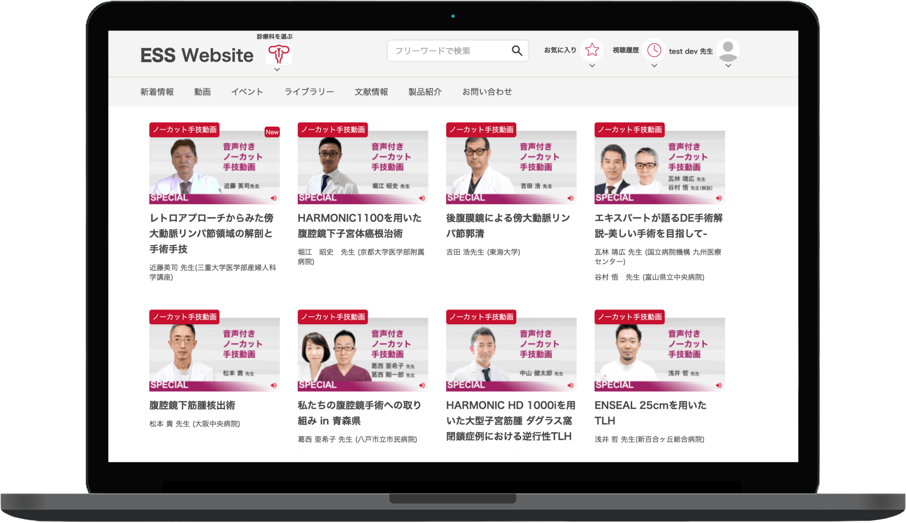Viewport: 906px width, 523px height.
Task: Expand the favorites dropdown chevron
Action: [x=592, y=66]
